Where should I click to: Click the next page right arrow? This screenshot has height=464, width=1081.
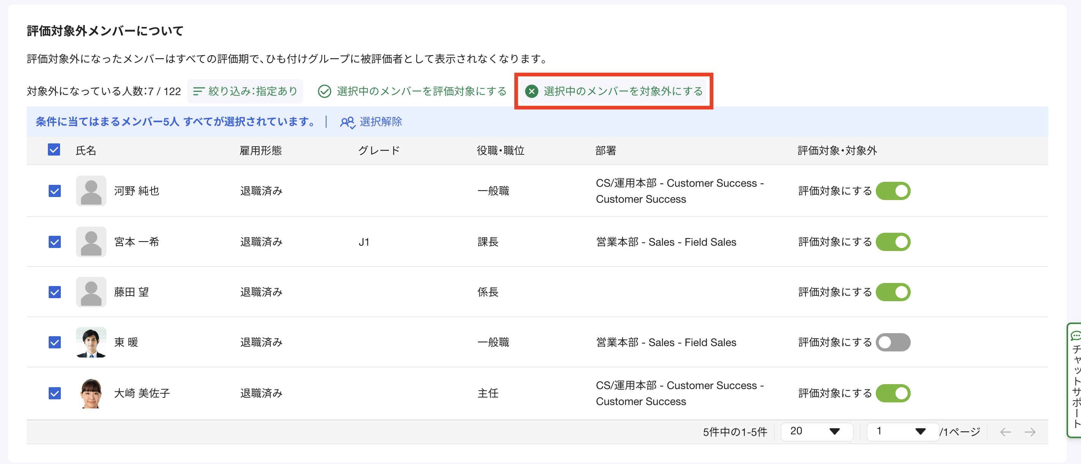point(1030,432)
